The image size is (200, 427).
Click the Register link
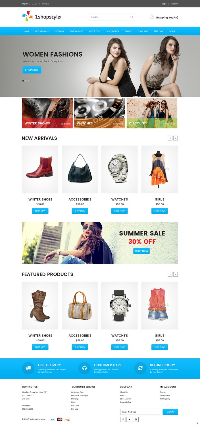(x=175, y=4)
